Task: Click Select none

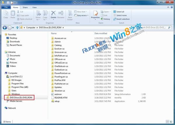Action: point(120,15)
